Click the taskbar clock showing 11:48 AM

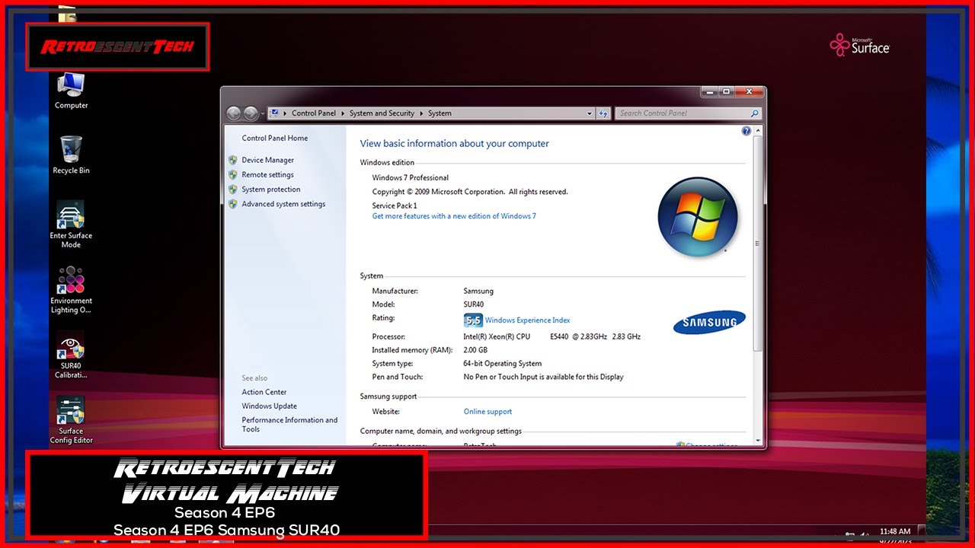[894, 531]
